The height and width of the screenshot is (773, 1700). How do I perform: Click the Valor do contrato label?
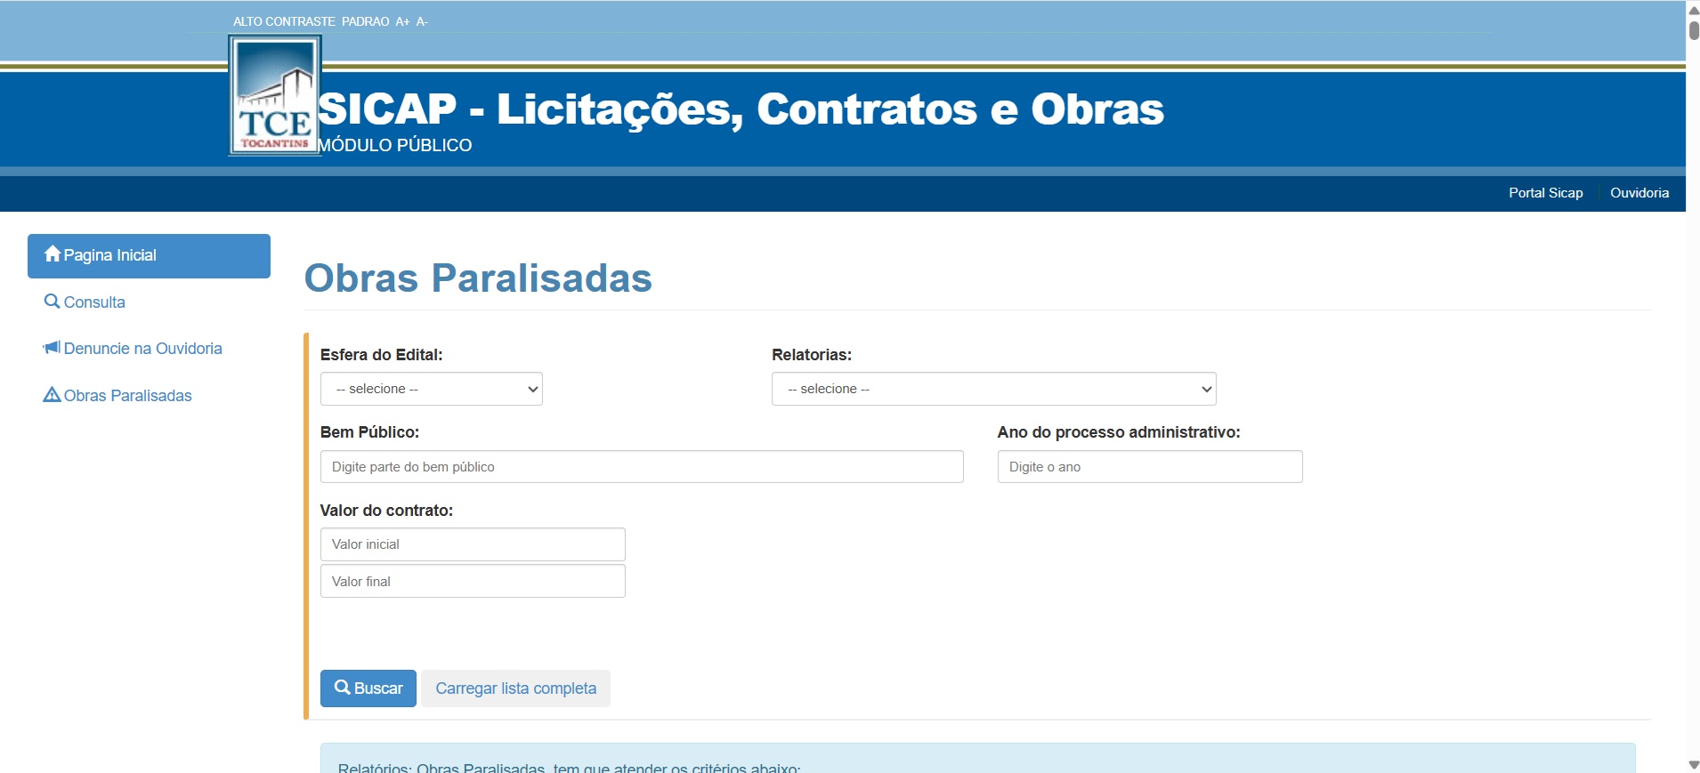(386, 511)
